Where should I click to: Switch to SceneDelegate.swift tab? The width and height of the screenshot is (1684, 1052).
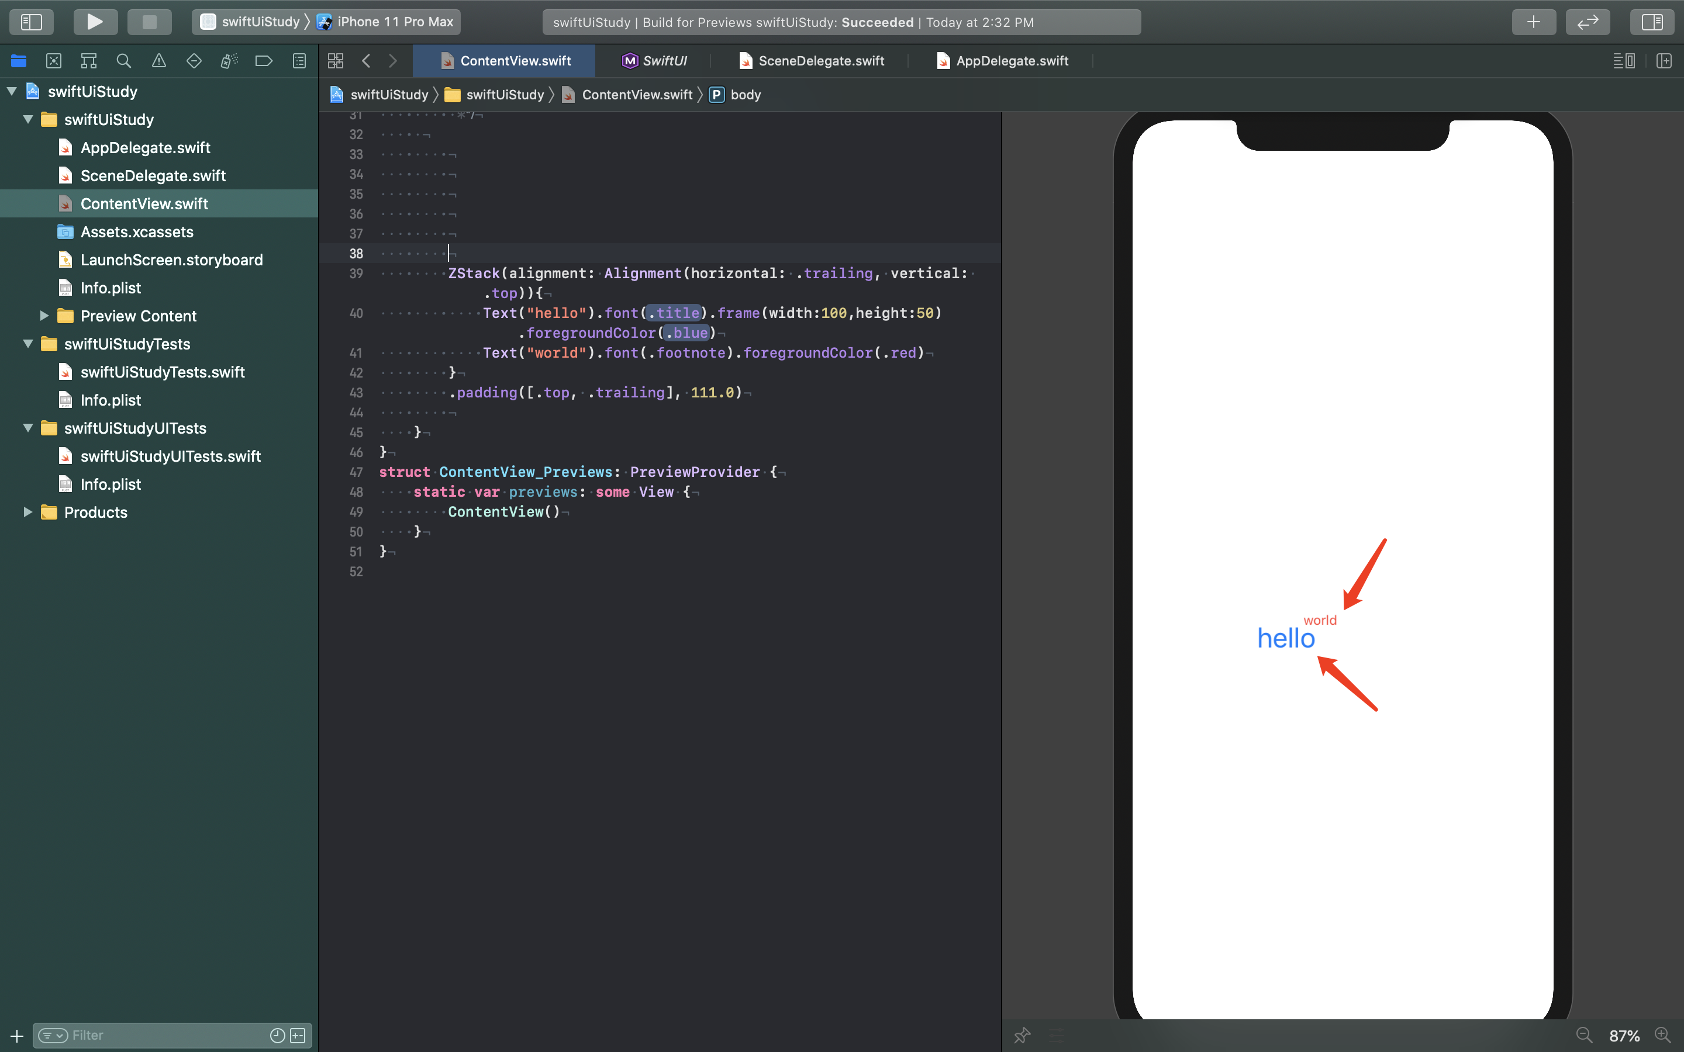[x=812, y=61]
